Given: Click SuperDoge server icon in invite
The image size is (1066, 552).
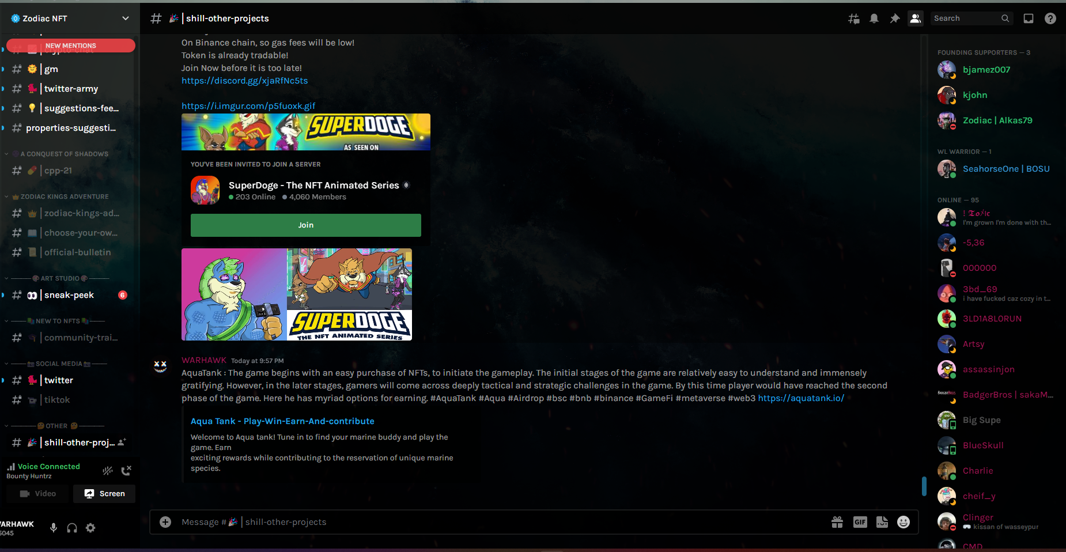Looking at the screenshot, I should tap(205, 190).
